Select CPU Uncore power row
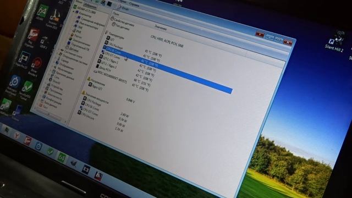The height and width of the screenshot is (198, 352). coord(86,116)
